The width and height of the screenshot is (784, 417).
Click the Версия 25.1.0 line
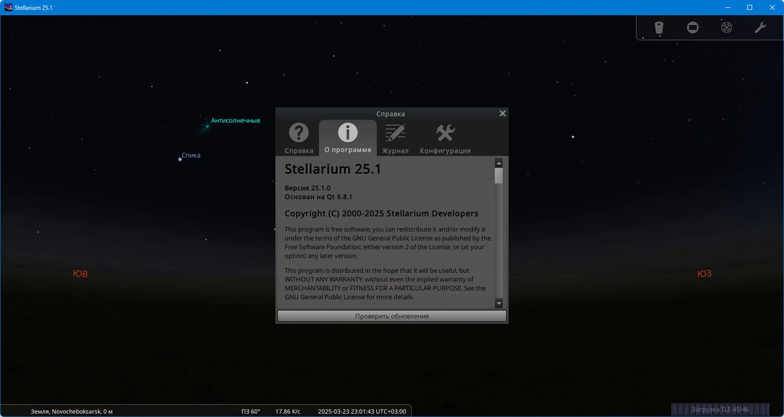click(308, 188)
